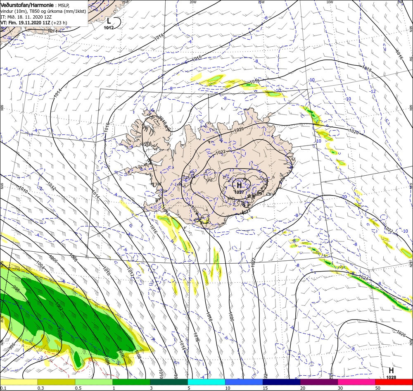Click the legend value '30'
Viewport: 413px width, 391px height.
(340, 388)
